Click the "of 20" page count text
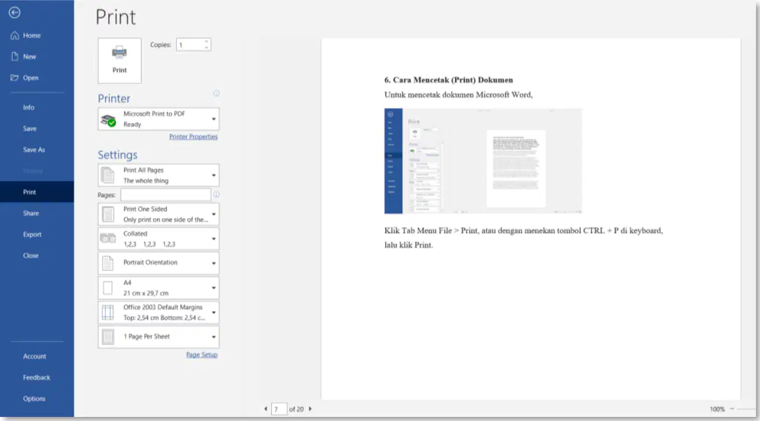The width and height of the screenshot is (760, 421). point(296,409)
